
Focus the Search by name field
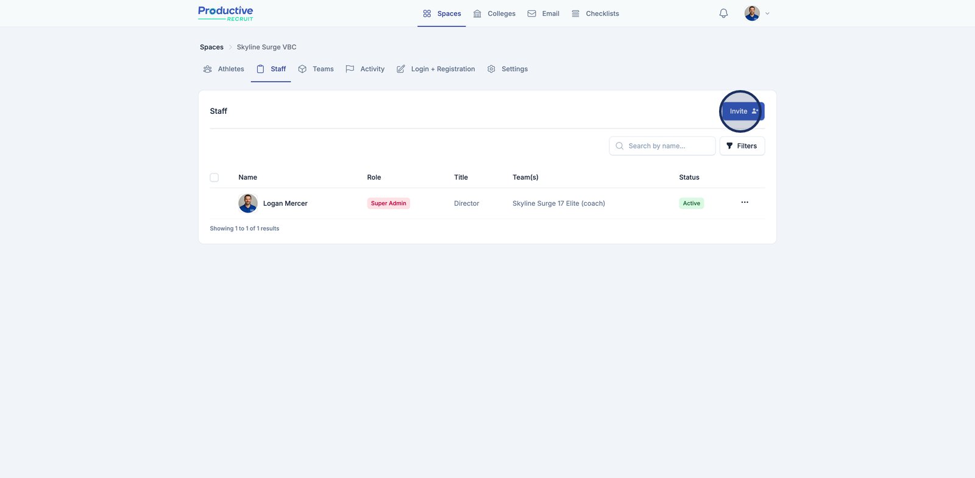click(662, 146)
